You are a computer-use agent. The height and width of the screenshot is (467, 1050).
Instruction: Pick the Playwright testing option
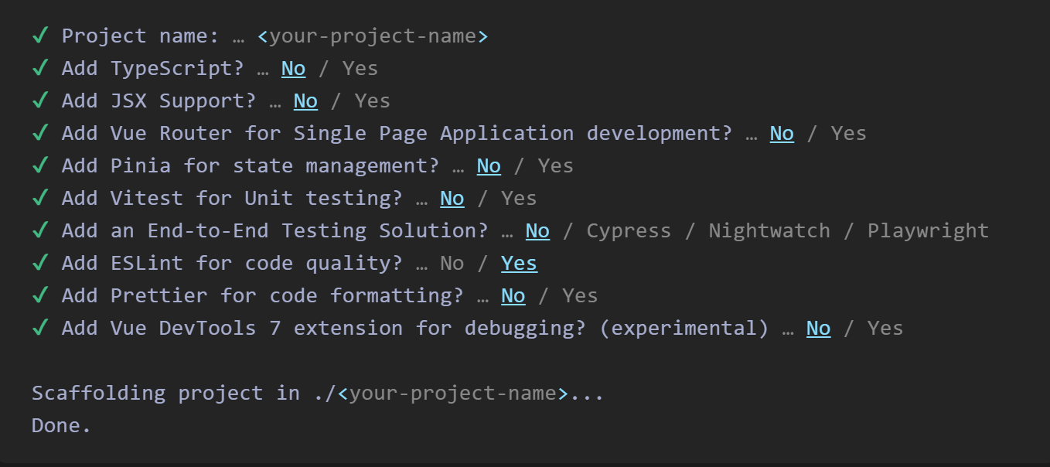(x=928, y=231)
